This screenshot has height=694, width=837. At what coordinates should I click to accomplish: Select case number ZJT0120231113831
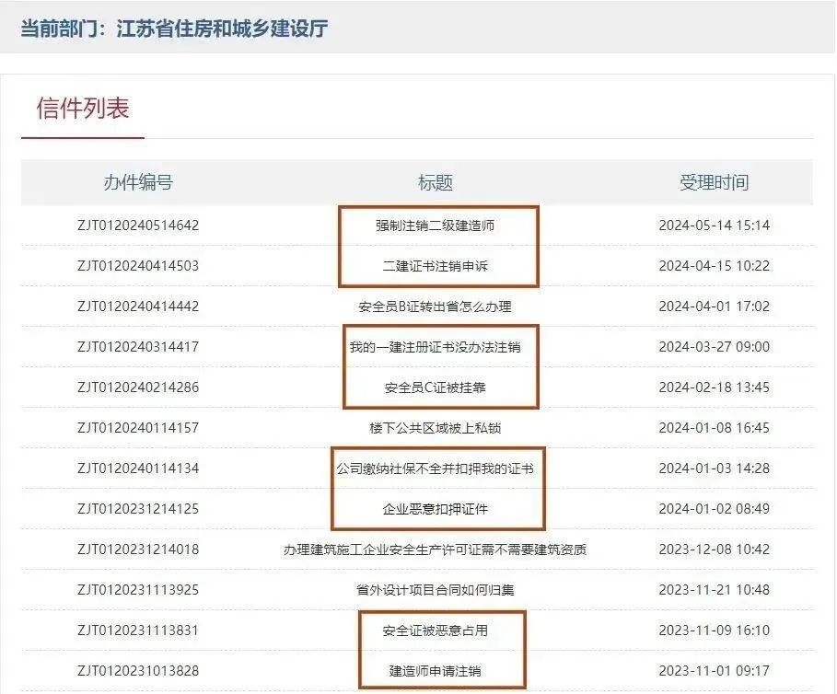[x=138, y=630]
